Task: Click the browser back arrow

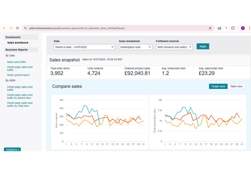Action: coord(4,28)
